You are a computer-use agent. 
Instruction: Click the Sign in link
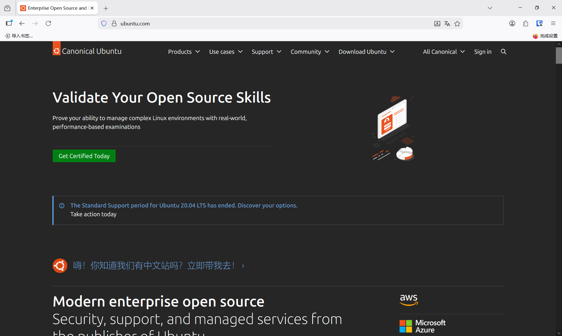pos(483,52)
